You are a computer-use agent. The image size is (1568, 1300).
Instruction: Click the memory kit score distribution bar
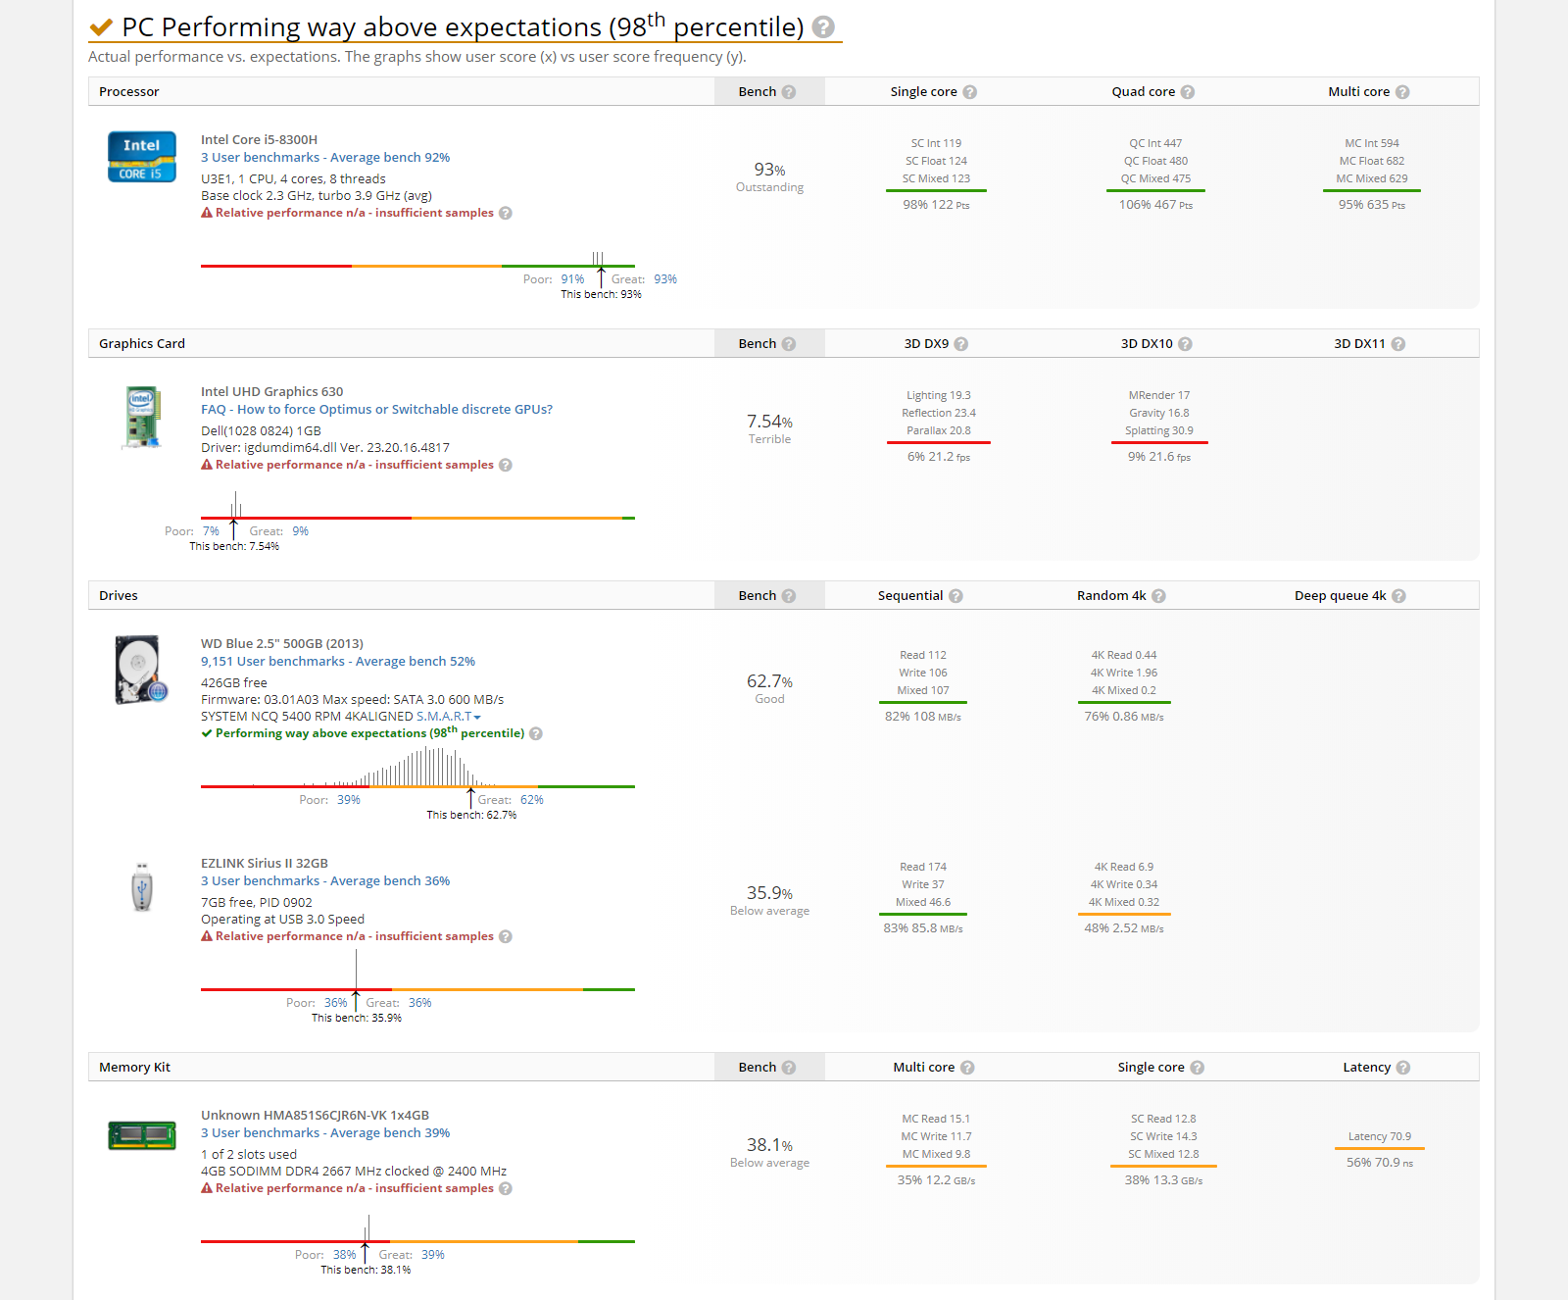point(417,1241)
